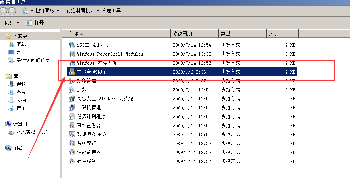Select 最近访问的位置 in favorites

(x=33, y=60)
